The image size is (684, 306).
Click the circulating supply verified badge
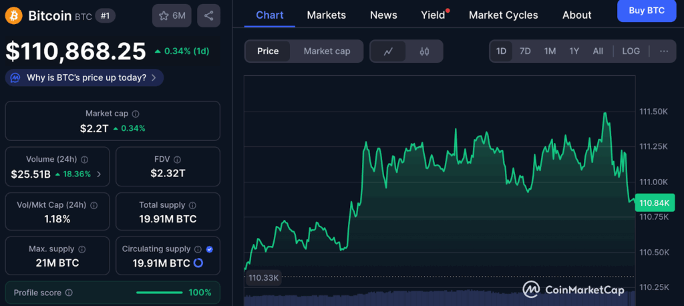(210, 249)
